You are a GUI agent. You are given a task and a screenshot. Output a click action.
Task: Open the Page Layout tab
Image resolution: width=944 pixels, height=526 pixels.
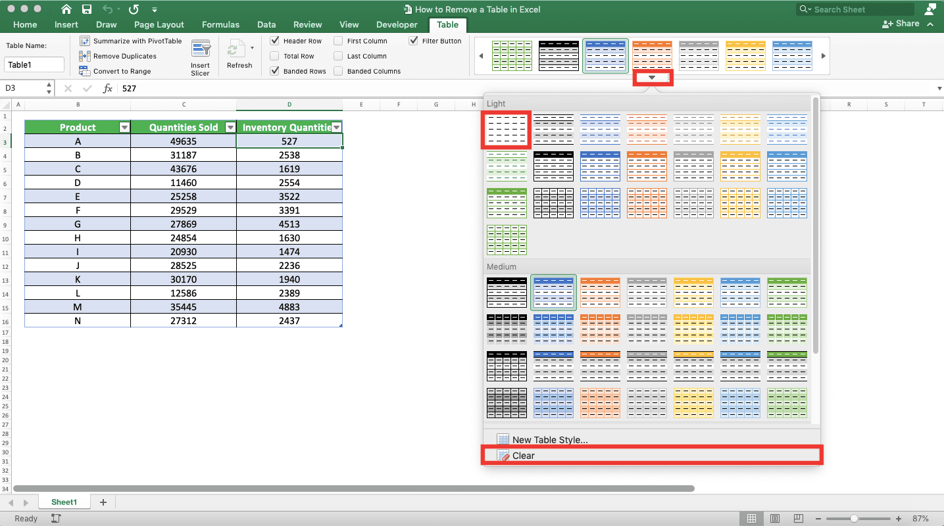[x=159, y=24]
